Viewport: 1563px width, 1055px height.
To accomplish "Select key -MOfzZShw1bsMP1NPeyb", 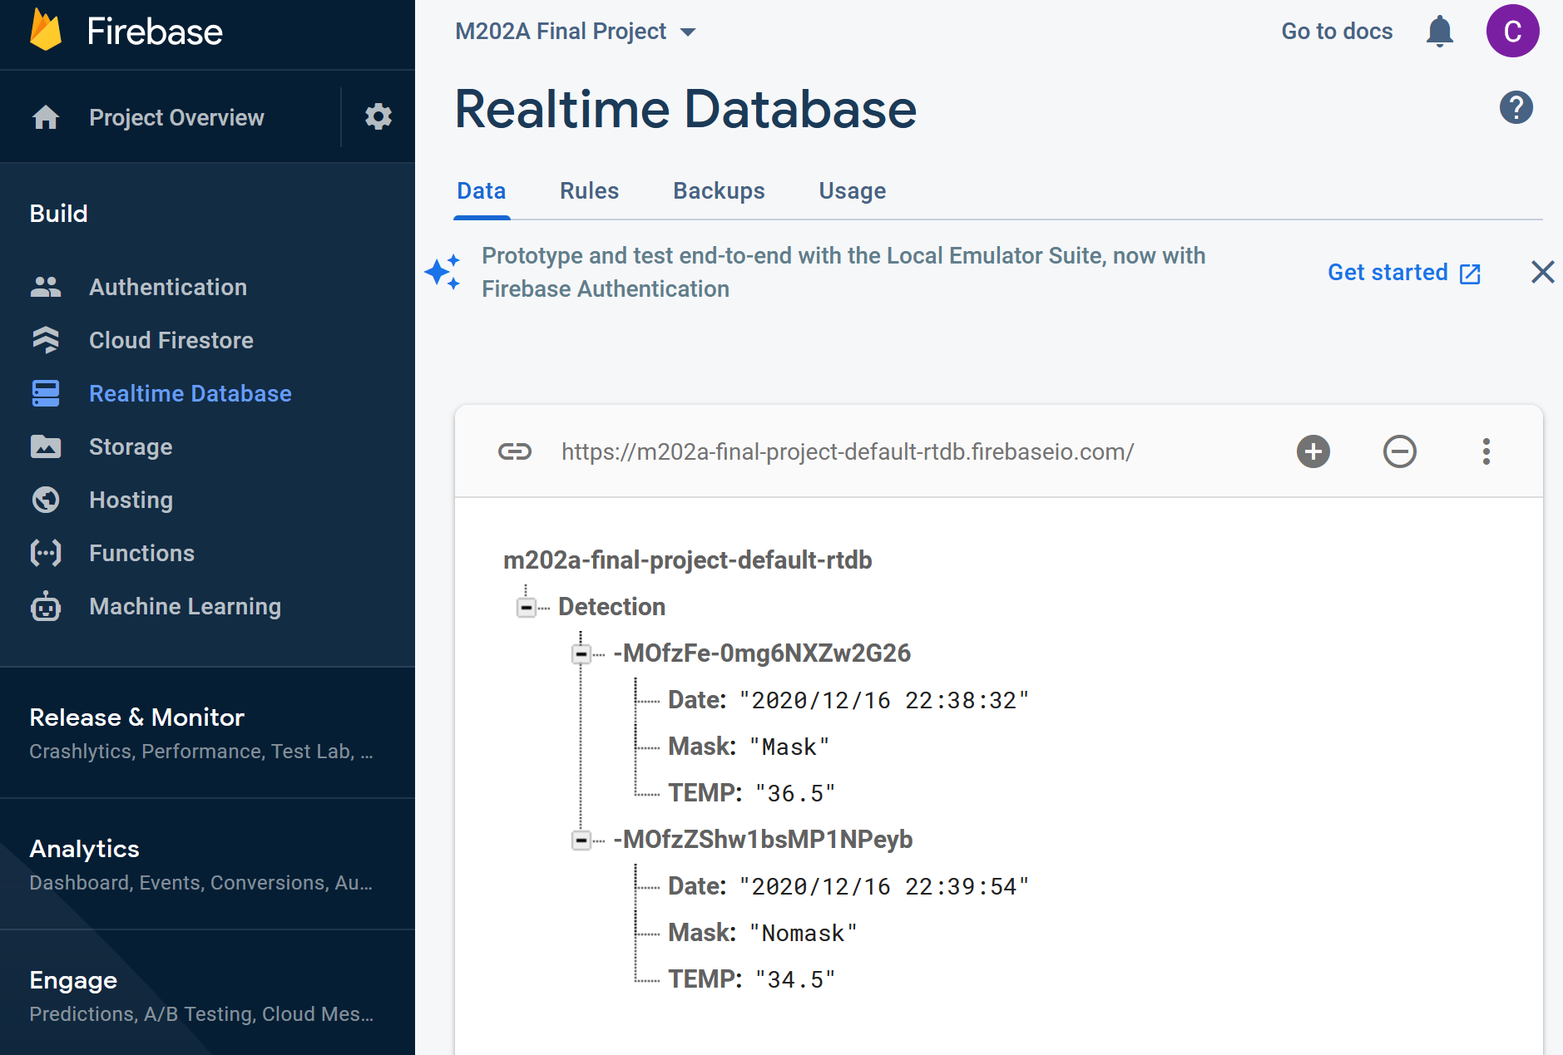I will click(763, 840).
